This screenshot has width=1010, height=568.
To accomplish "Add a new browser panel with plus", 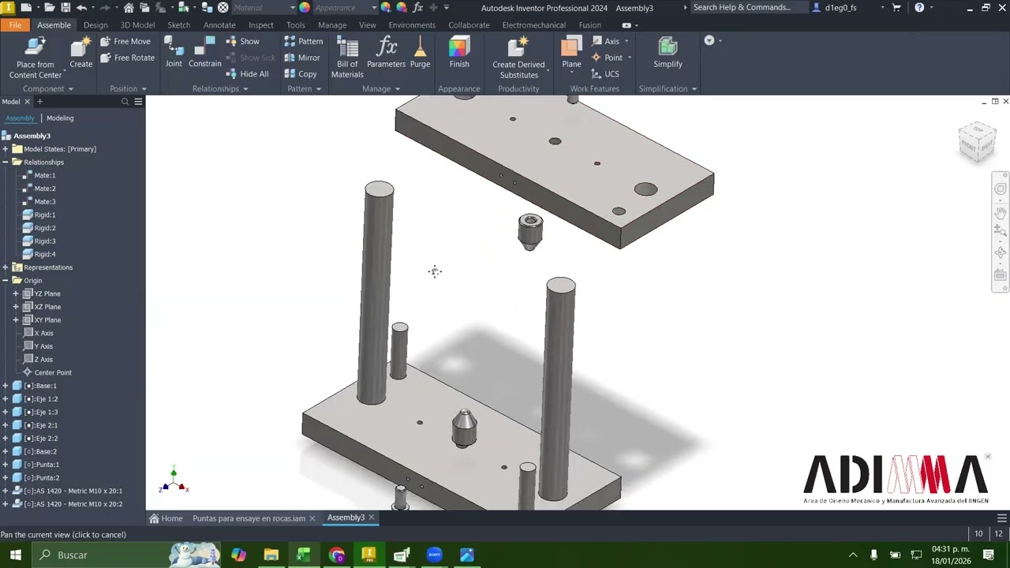I will [x=39, y=102].
